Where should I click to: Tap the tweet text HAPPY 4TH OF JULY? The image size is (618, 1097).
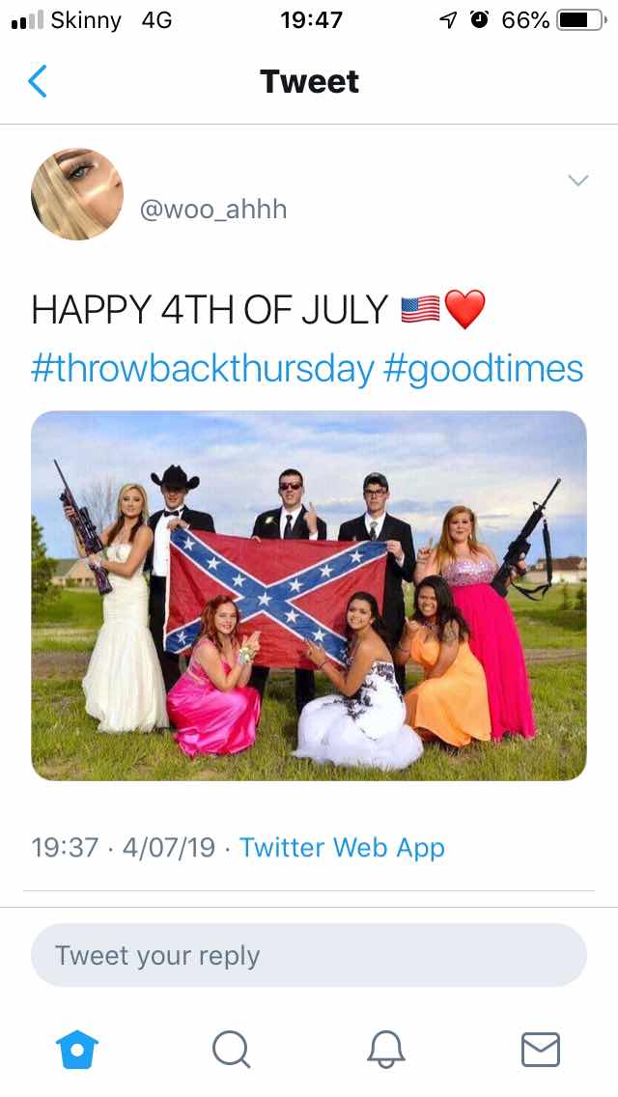click(x=210, y=310)
